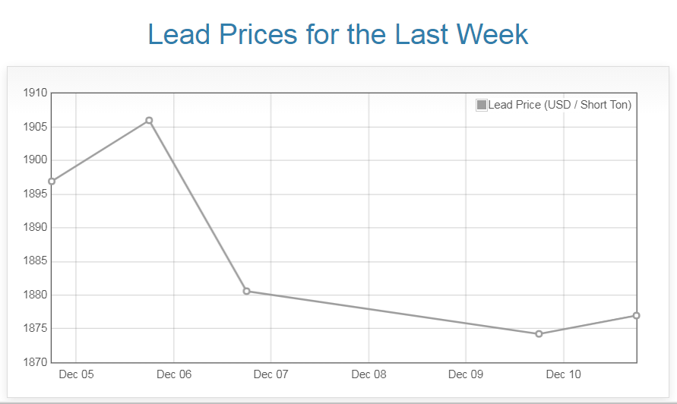Select the 1895 y-axis value label
Image resolution: width=677 pixels, height=404 pixels.
(x=36, y=194)
